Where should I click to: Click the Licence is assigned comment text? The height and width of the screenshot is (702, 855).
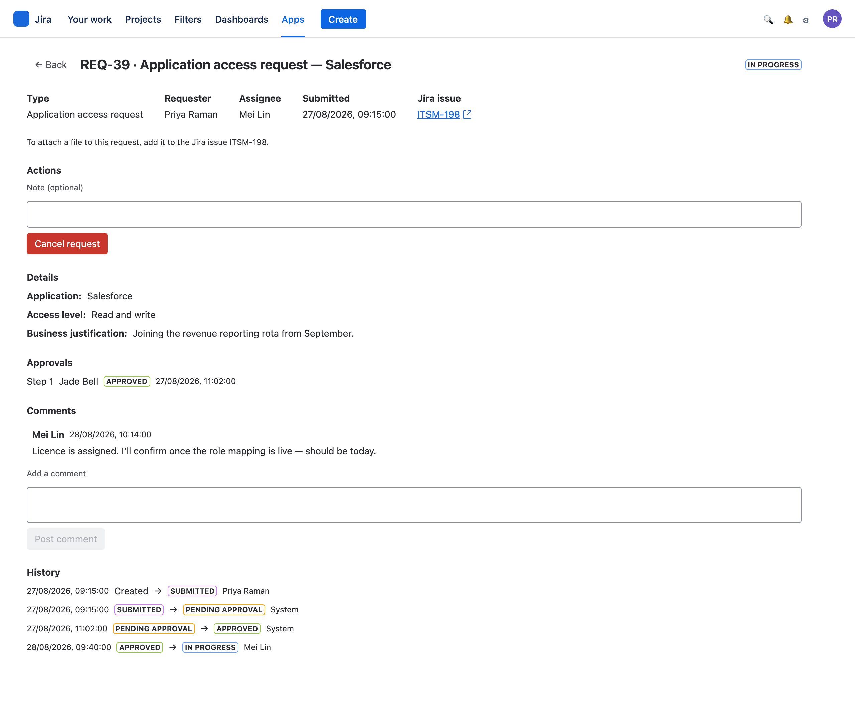(x=204, y=451)
